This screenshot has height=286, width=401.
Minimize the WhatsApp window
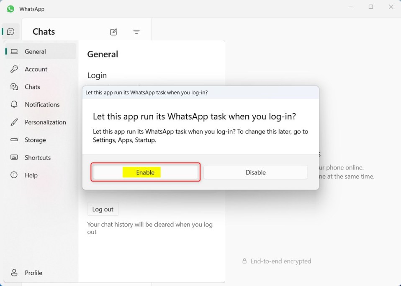(x=351, y=7)
